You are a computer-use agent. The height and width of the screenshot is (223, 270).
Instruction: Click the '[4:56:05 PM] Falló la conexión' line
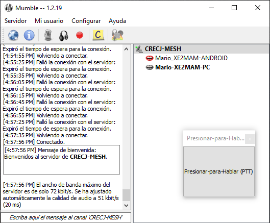pos(59,82)
